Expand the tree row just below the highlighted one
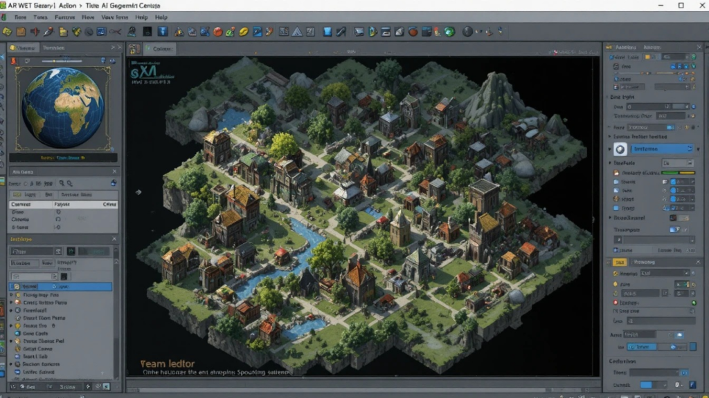This screenshot has height=398, width=709. click(x=12, y=294)
